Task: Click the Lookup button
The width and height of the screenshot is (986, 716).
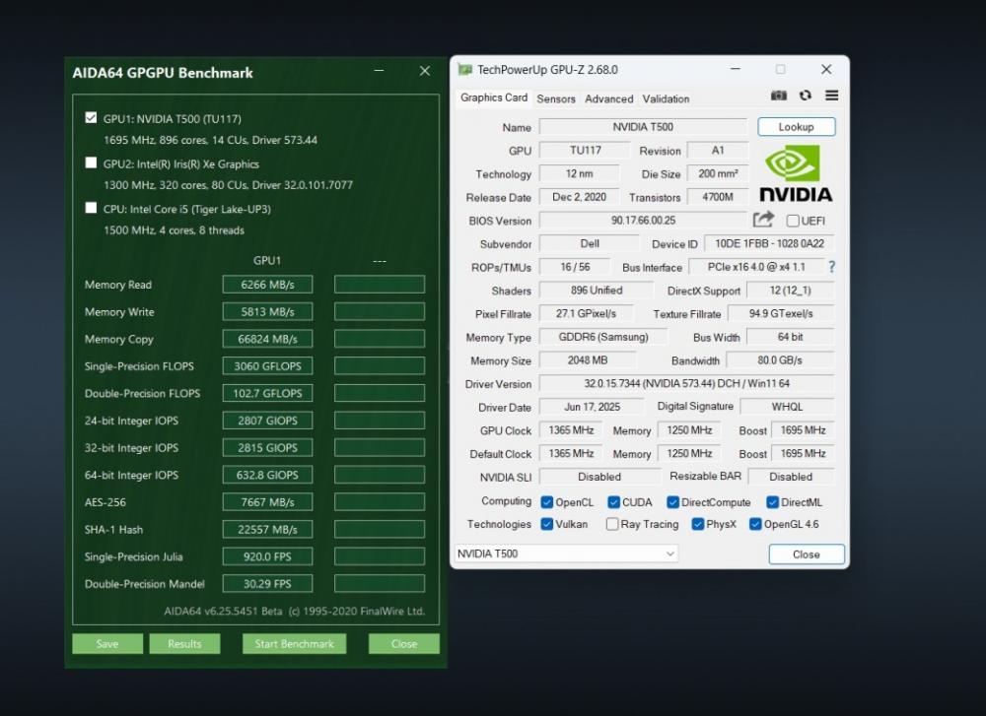Action: [x=796, y=127]
